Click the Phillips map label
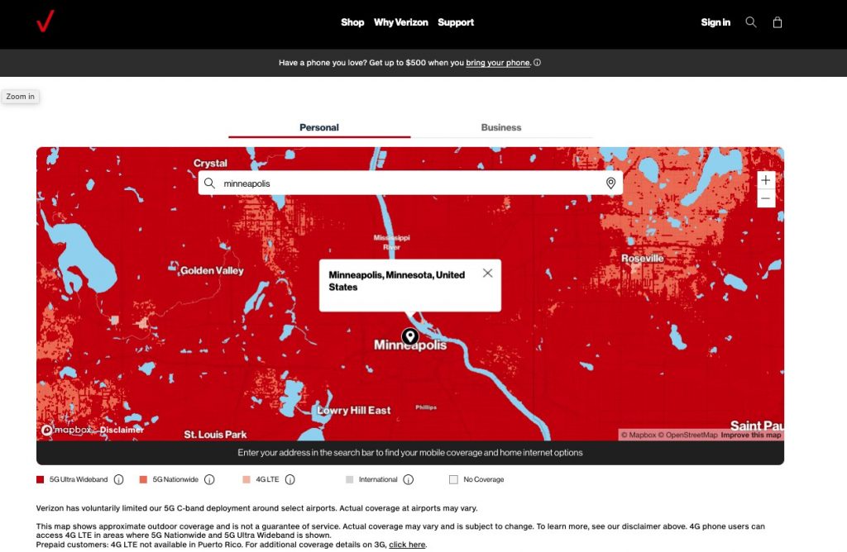The width and height of the screenshot is (847, 552). [426, 407]
